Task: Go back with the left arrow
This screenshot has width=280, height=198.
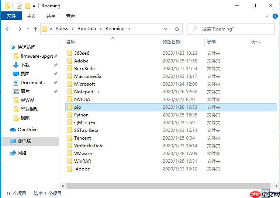Action: (8, 29)
